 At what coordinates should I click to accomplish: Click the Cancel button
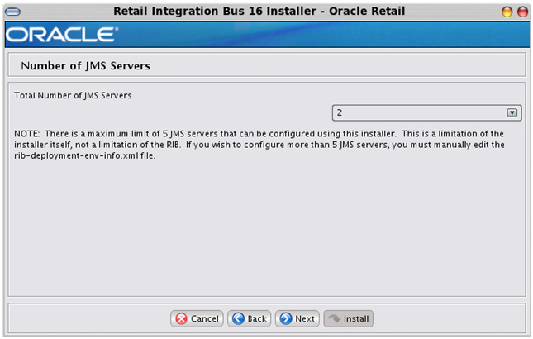(197, 318)
